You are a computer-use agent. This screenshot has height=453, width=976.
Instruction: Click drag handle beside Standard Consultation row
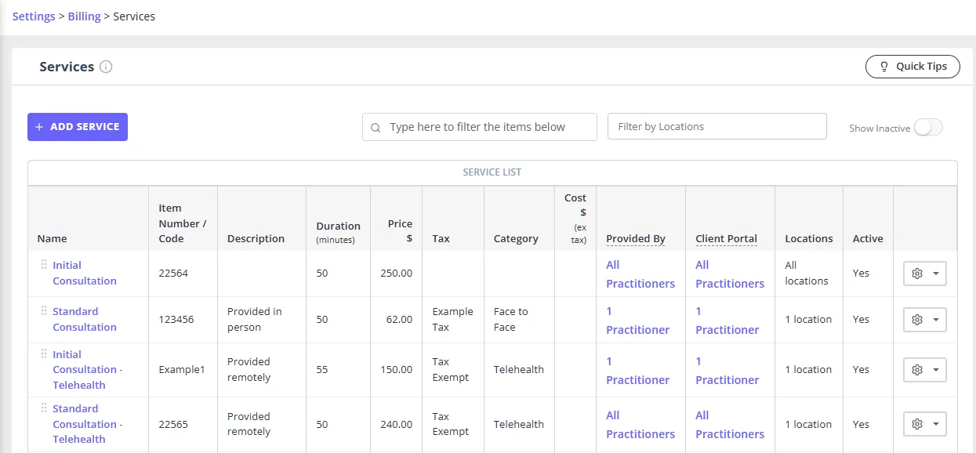click(x=44, y=311)
